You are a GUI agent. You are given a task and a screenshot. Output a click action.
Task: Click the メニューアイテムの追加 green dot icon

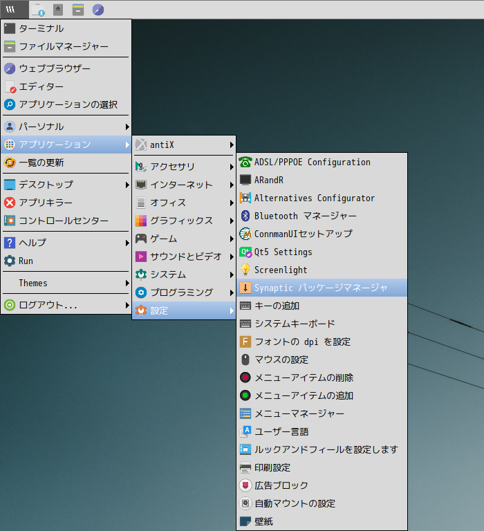coord(245,395)
